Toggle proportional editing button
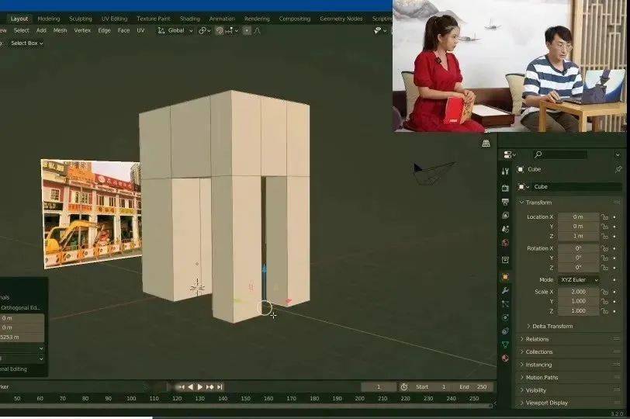Viewport: 630px width, 419px height. 247,30
